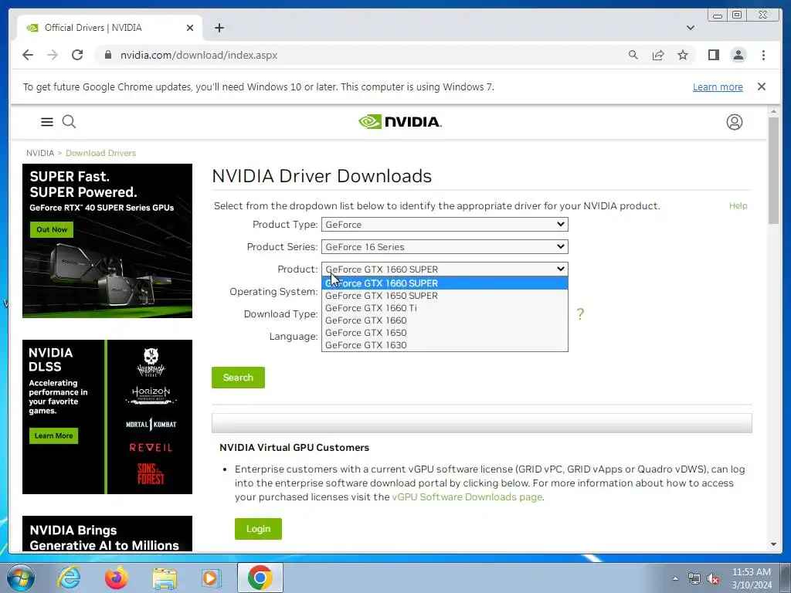Click the scrollbar up arrow

click(773, 111)
